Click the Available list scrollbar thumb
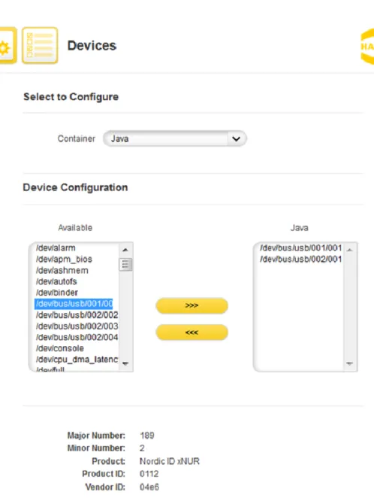The height and width of the screenshot is (498, 374). pyautogui.click(x=125, y=264)
